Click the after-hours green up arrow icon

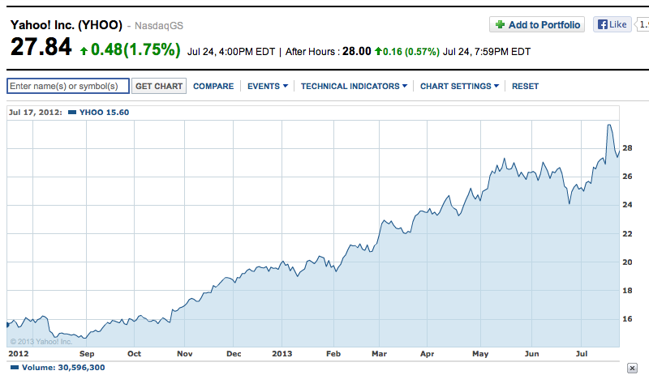378,51
